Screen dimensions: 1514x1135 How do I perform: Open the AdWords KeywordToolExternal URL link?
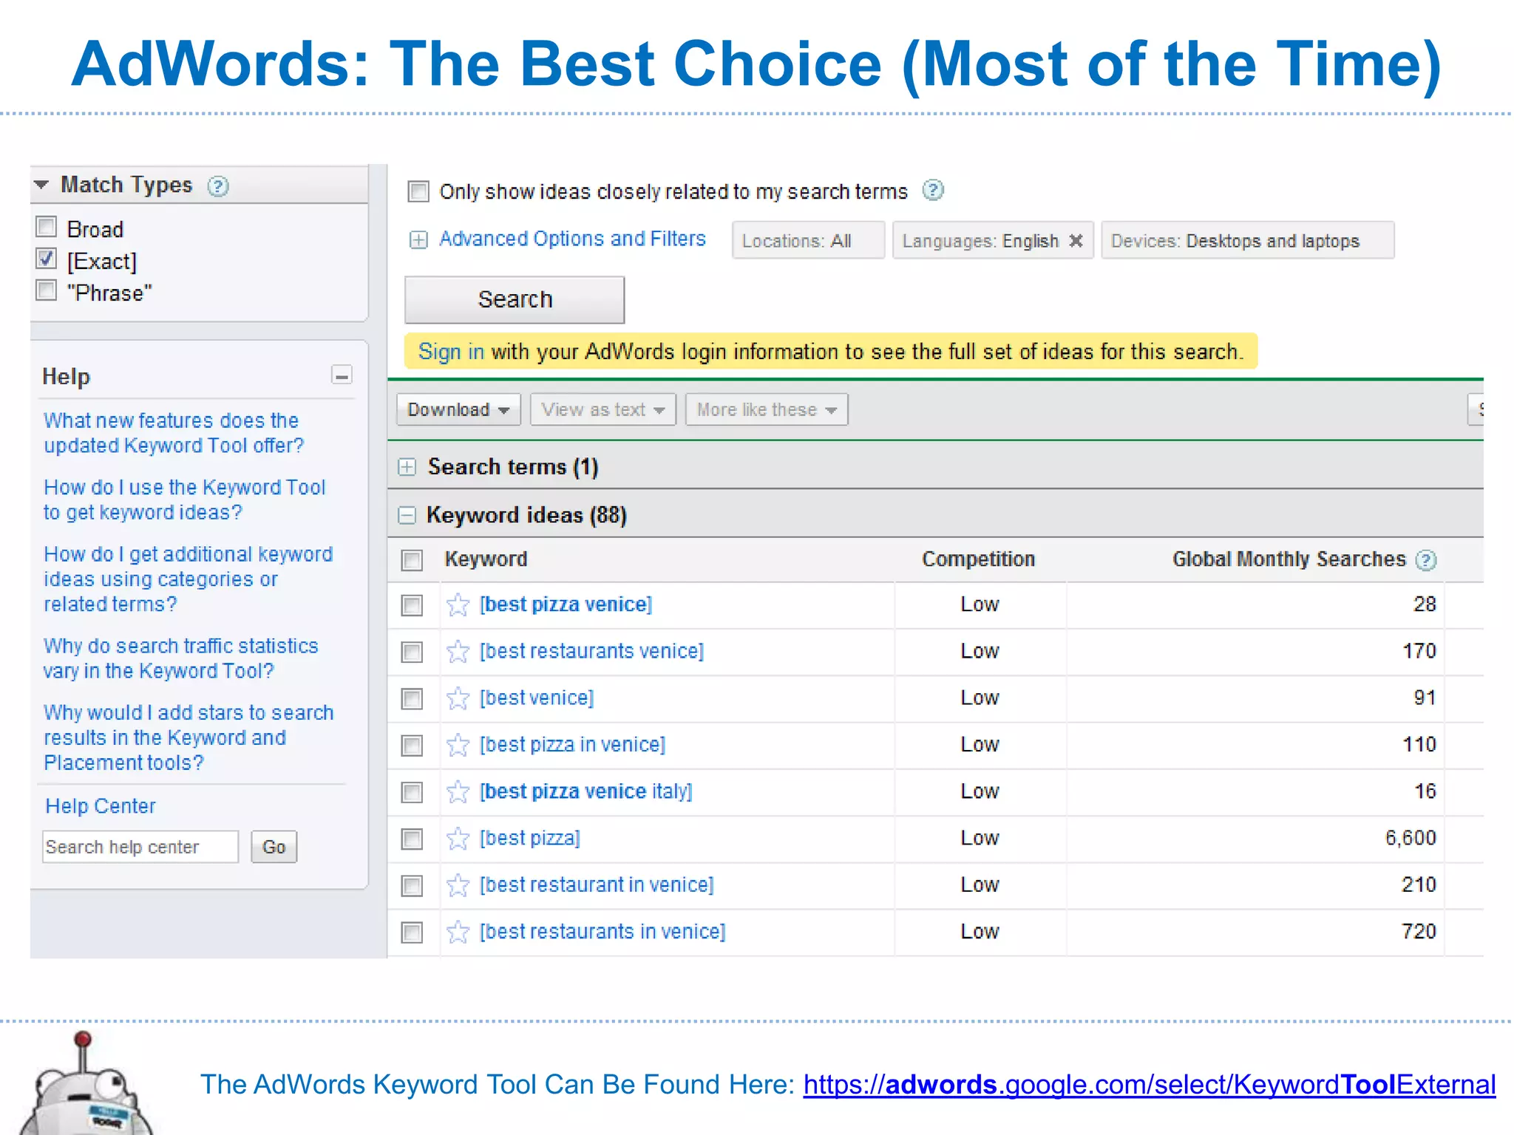(x=1150, y=1085)
